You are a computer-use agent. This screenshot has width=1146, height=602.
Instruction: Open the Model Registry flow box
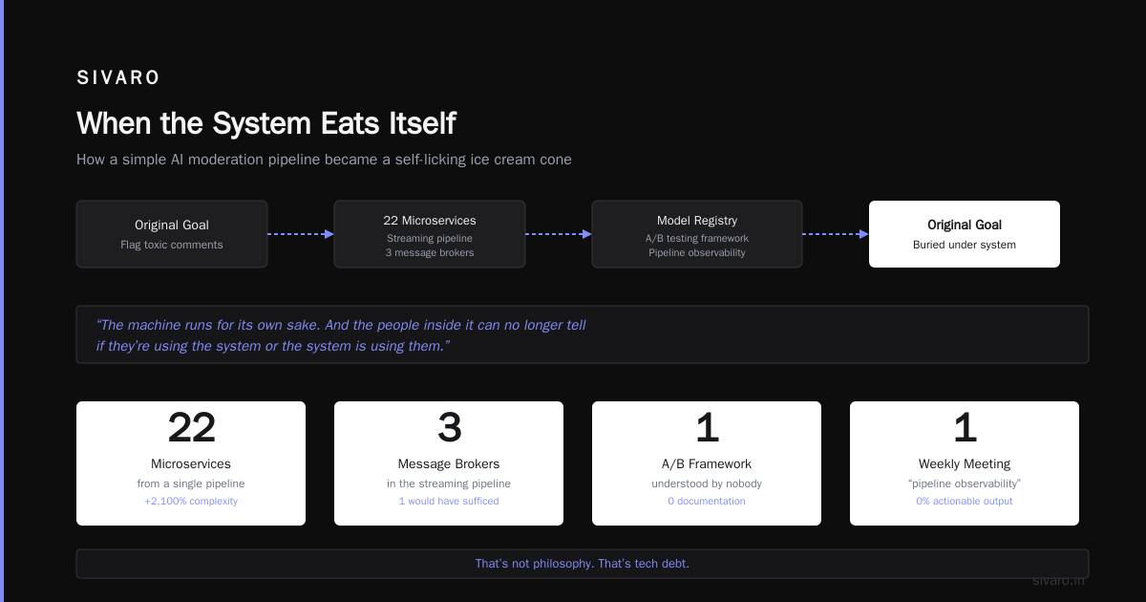click(x=697, y=234)
